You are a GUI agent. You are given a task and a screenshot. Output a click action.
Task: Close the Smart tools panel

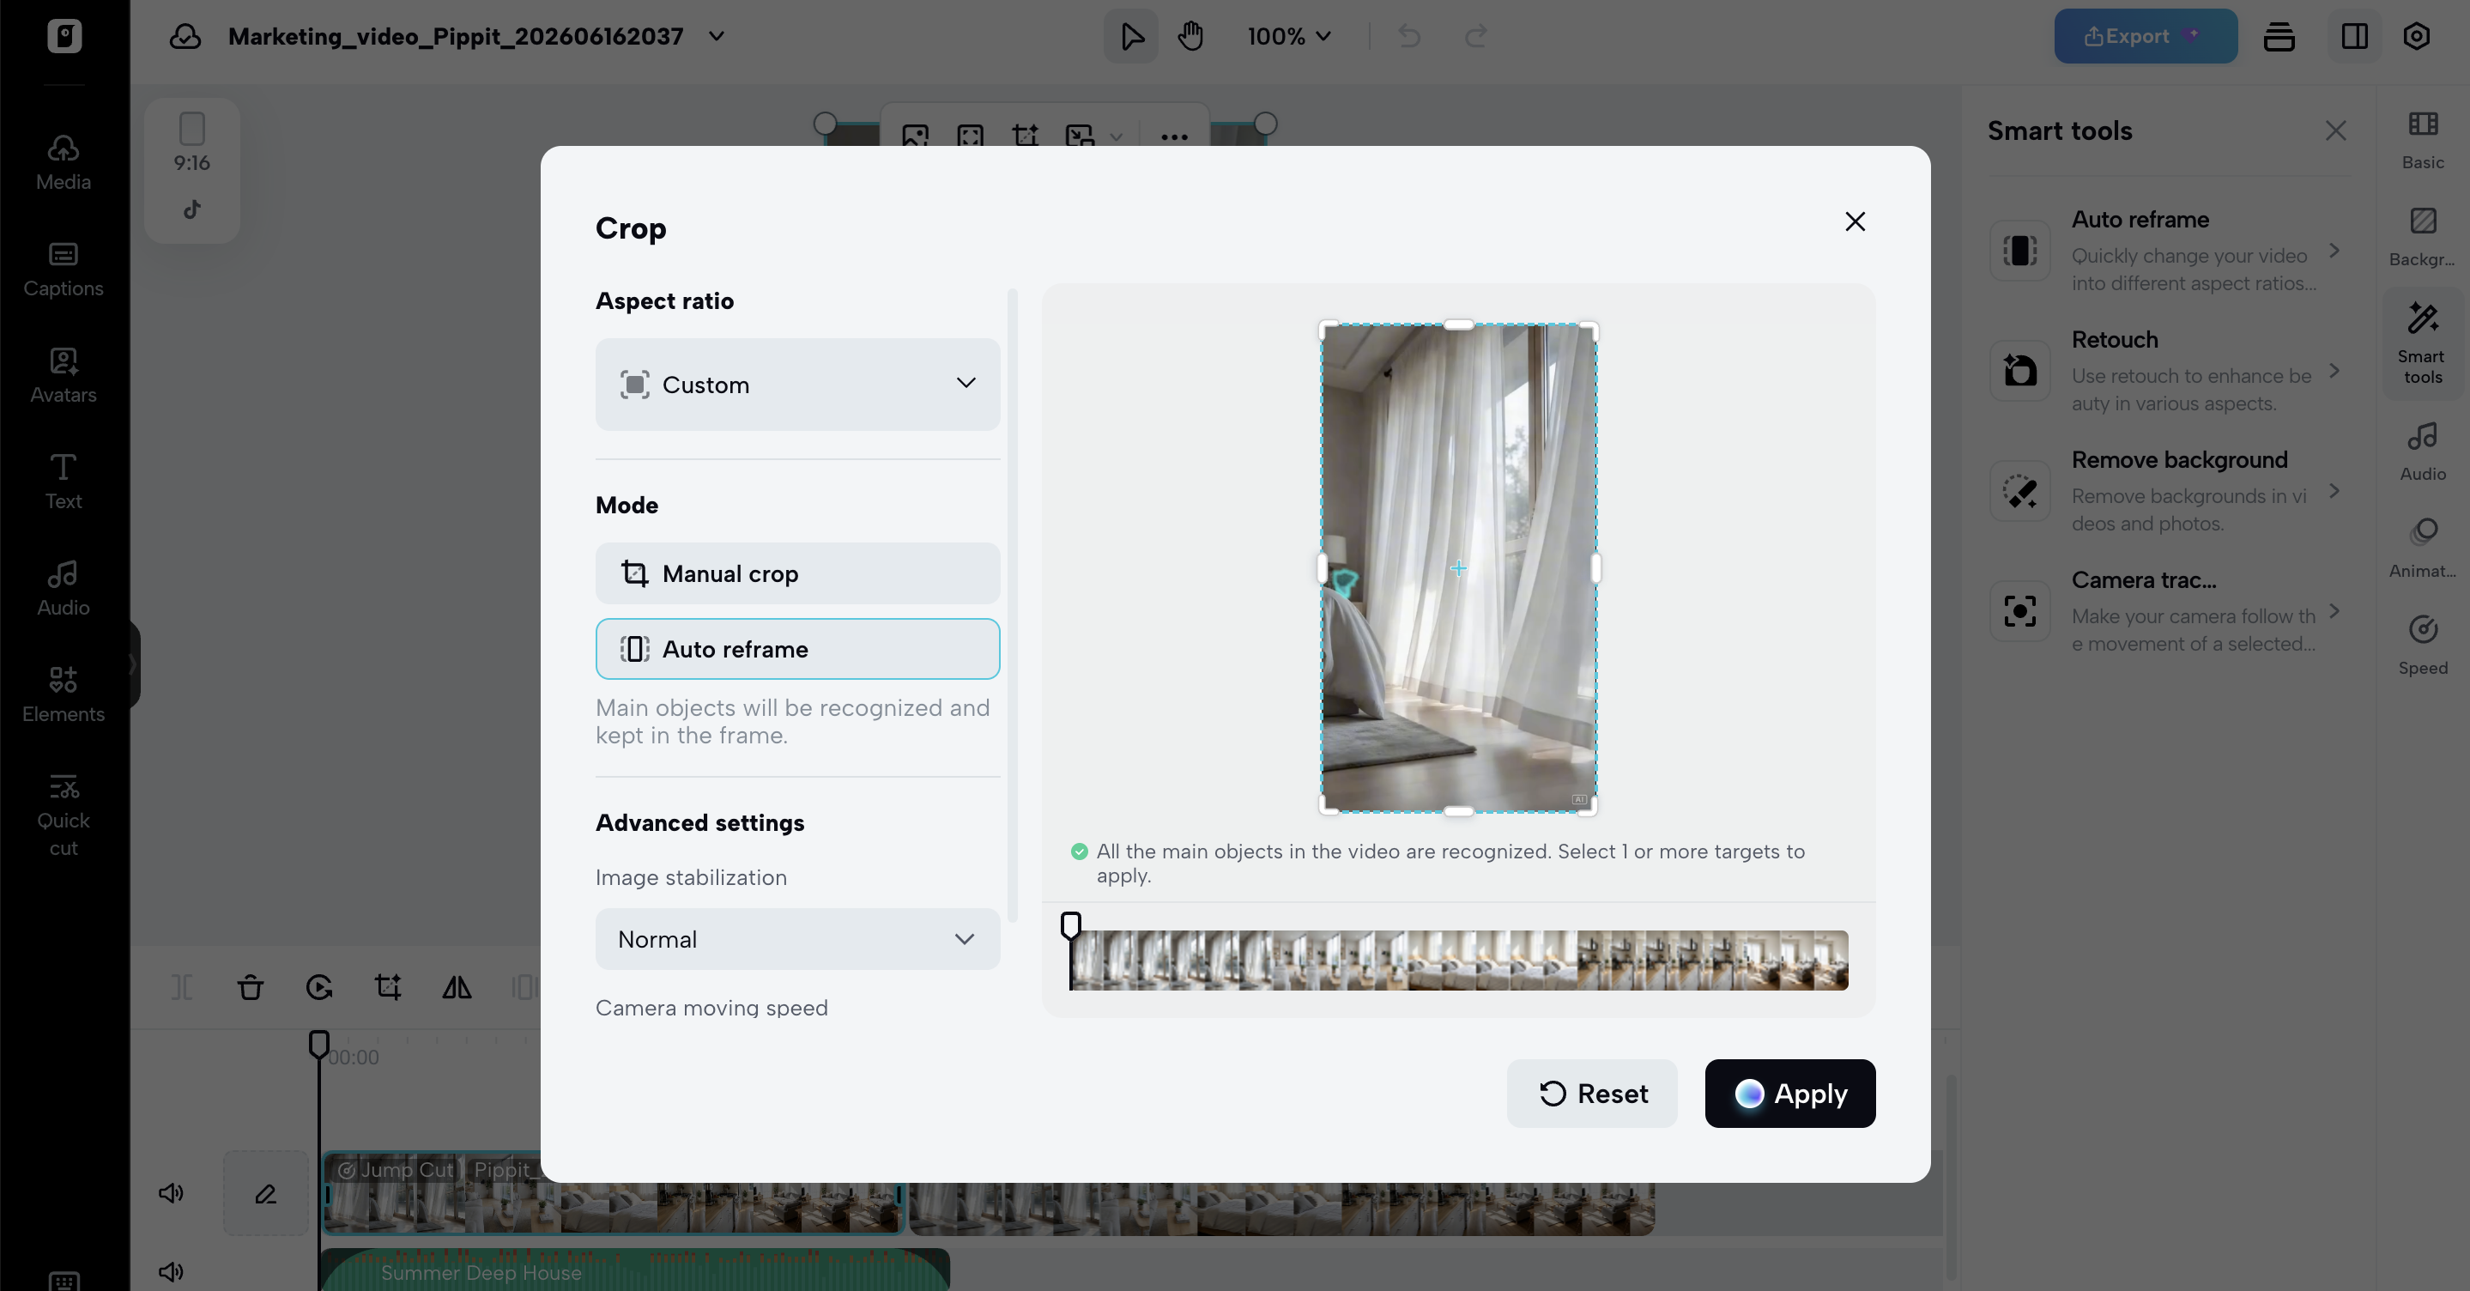pos(2336,130)
